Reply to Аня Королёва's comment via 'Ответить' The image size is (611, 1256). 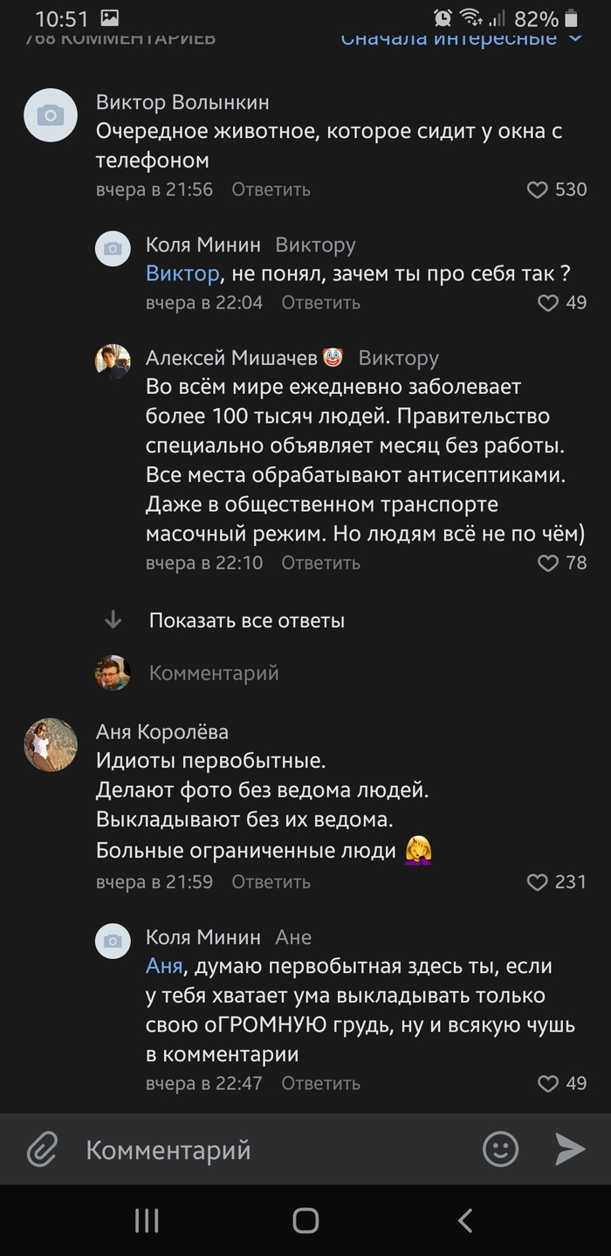tap(271, 882)
